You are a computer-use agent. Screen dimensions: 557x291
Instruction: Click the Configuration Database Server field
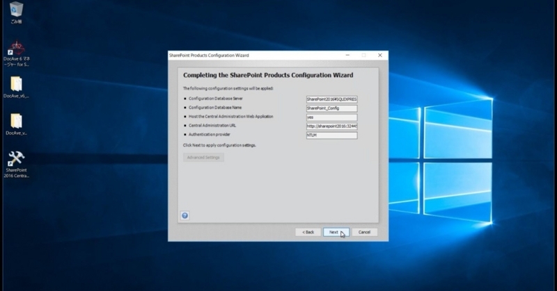coord(332,99)
